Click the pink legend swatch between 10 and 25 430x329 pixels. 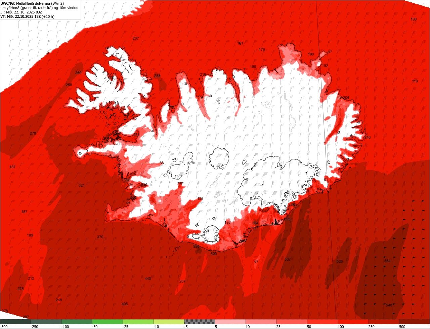261,322
